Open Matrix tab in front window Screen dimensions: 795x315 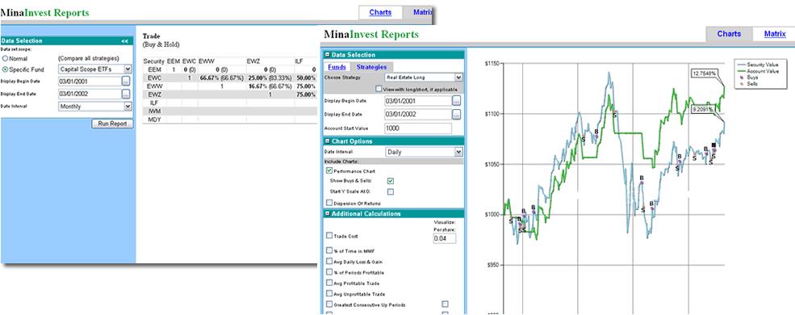(x=774, y=34)
